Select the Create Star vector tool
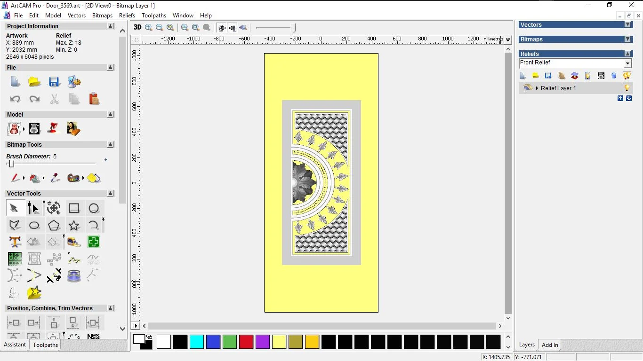This screenshot has height=361, width=643. 74,225
